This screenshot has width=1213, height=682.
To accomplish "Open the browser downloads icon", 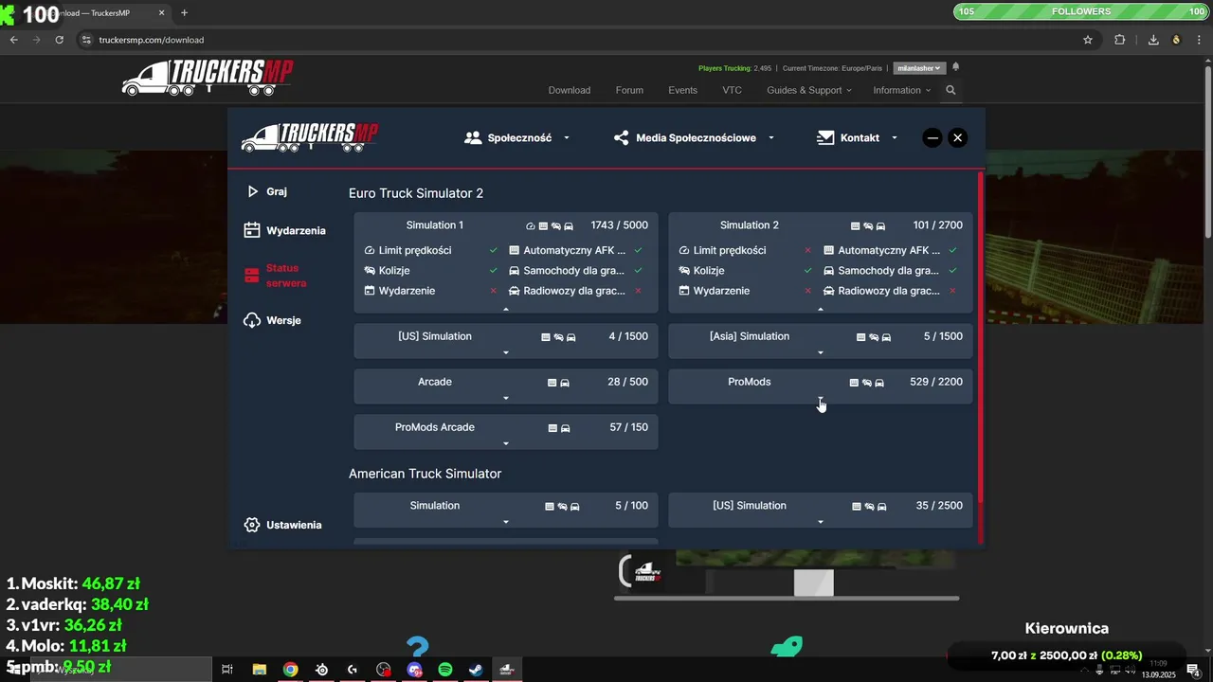I will pyautogui.click(x=1153, y=40).
